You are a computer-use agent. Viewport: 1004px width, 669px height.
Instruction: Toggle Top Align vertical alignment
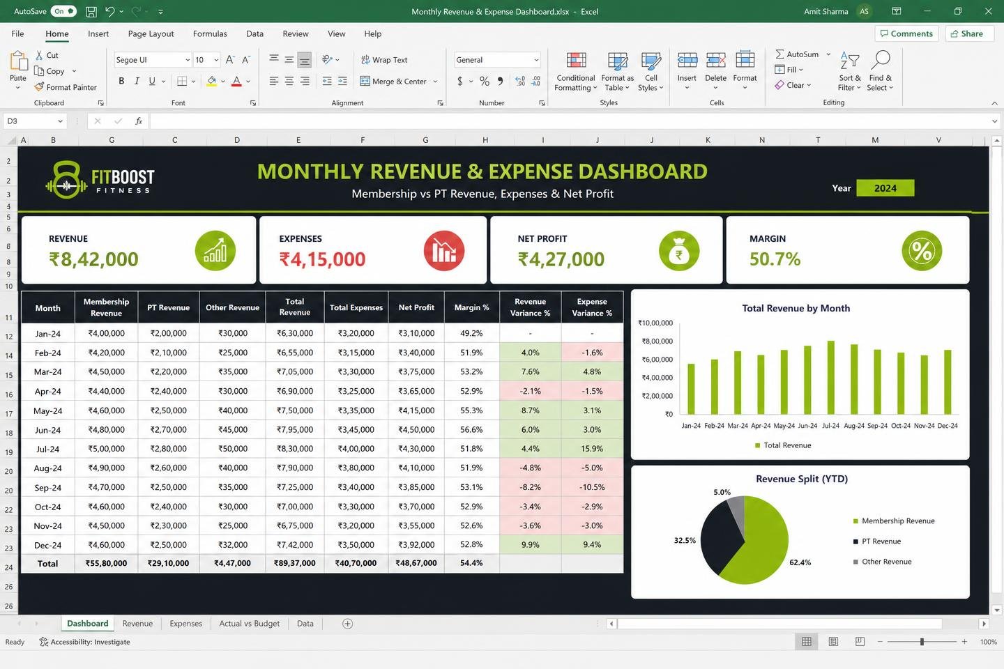pos(274,60)
